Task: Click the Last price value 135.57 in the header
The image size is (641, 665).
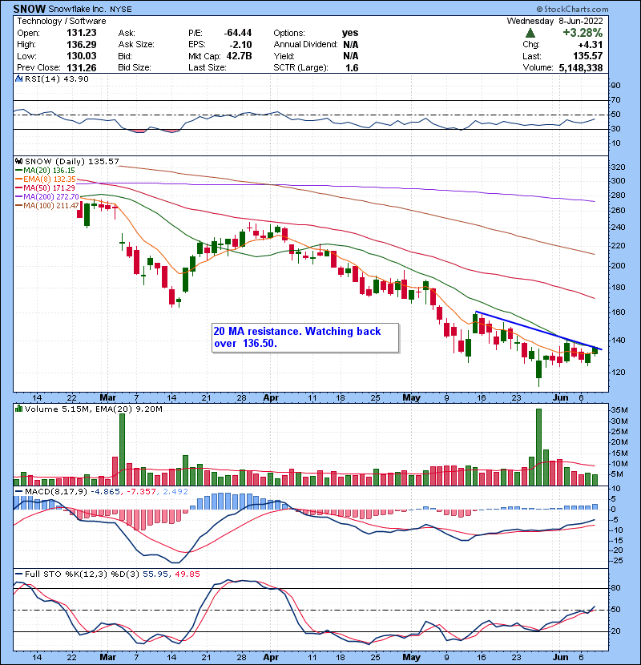Action: (587, 56)
